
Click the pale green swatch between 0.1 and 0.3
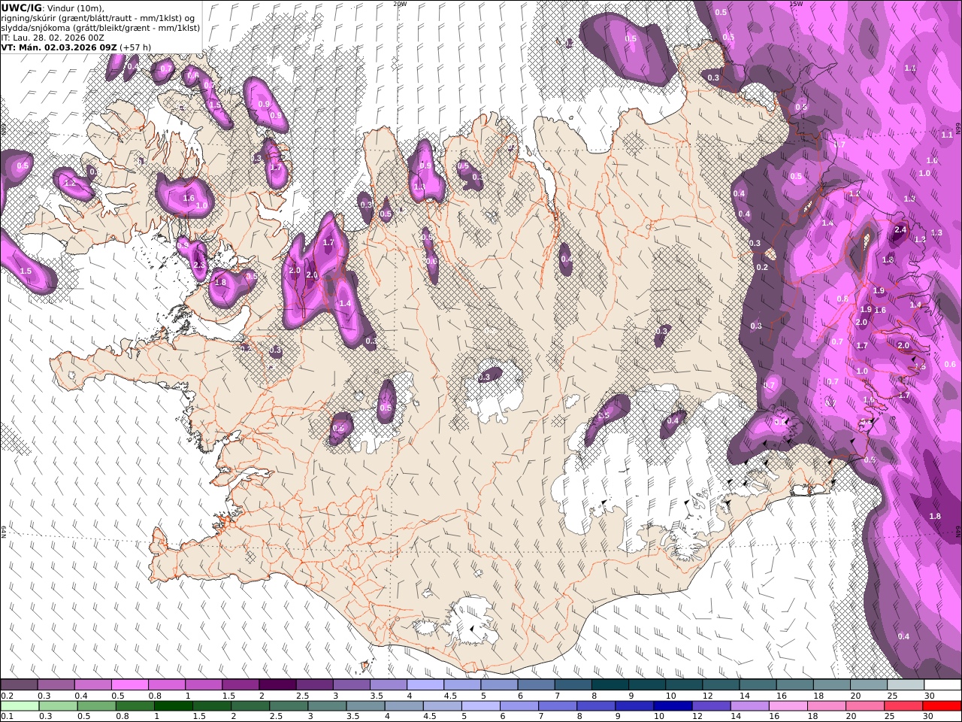19,706
